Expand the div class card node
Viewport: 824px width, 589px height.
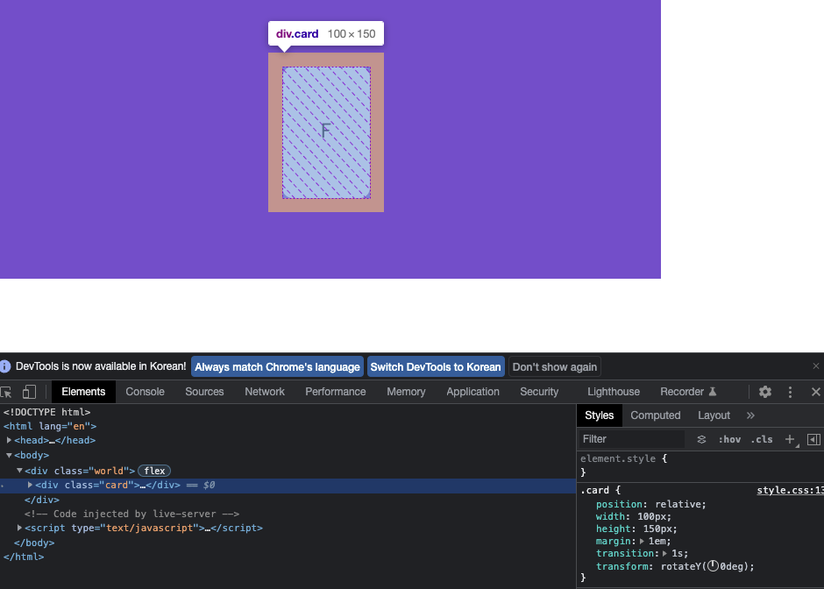tap(30, 485)
